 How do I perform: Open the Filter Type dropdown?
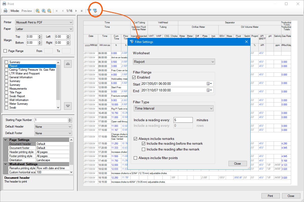coord(174,108)
